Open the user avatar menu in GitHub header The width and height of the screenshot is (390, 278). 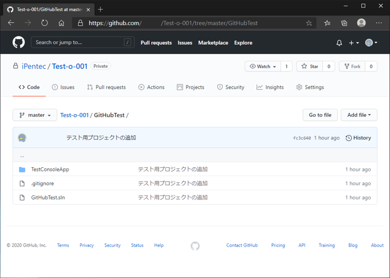tap(371, 43)
